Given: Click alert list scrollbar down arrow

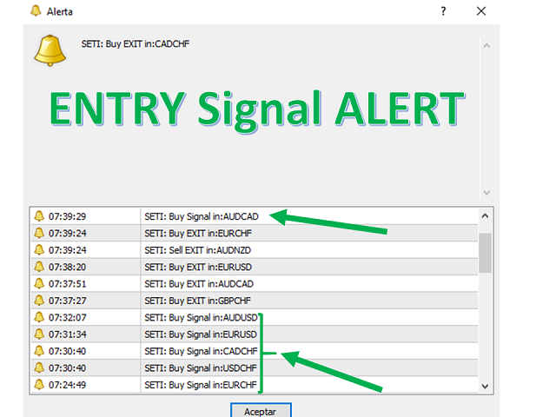Looking at the screenshot, I should pyautogui.click(x=485, y=386).
